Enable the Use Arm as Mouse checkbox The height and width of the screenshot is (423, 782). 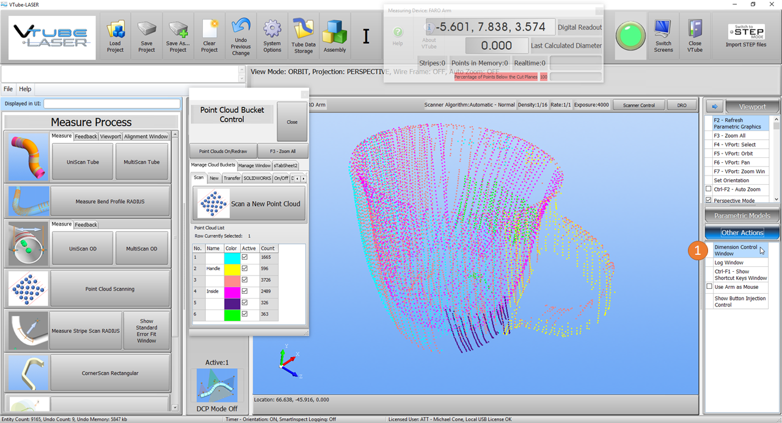709,286
